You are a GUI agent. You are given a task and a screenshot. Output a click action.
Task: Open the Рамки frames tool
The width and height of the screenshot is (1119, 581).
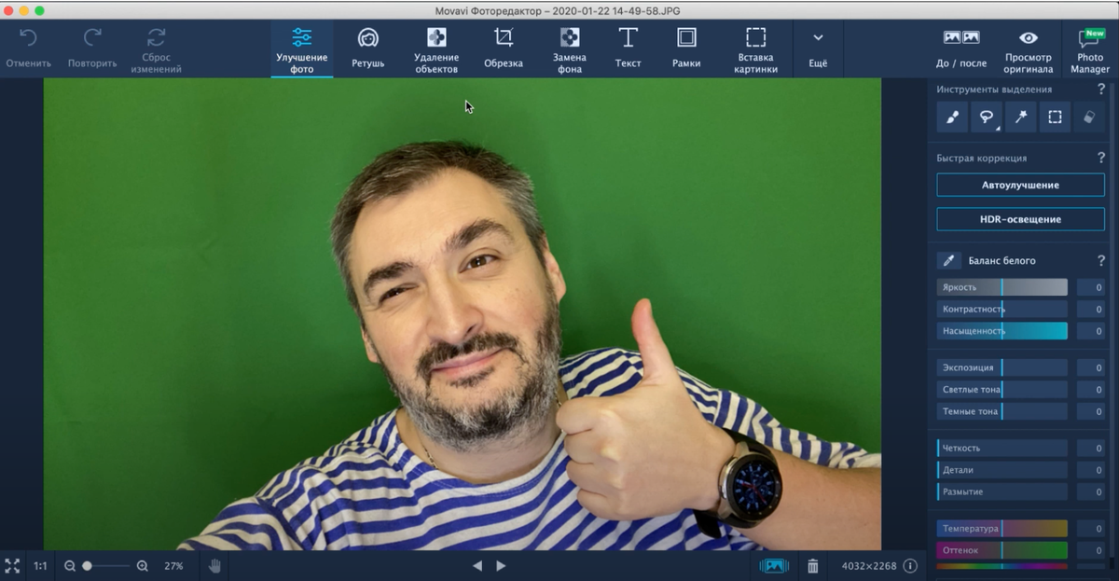click(x=686, y=48)
